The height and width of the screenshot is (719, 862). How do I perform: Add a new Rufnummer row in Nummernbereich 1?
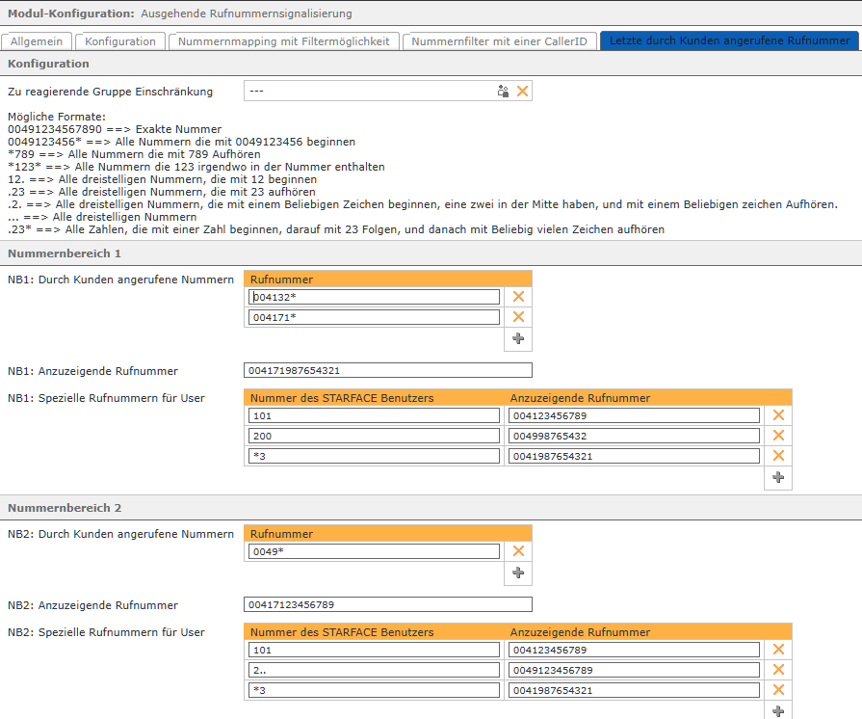(x=518, y=338)
